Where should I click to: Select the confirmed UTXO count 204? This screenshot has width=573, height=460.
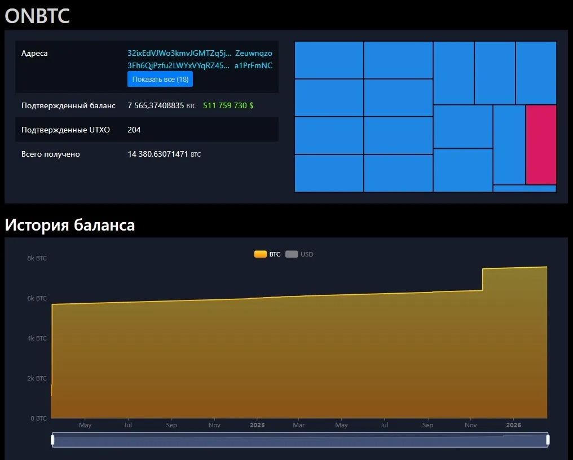134,130
